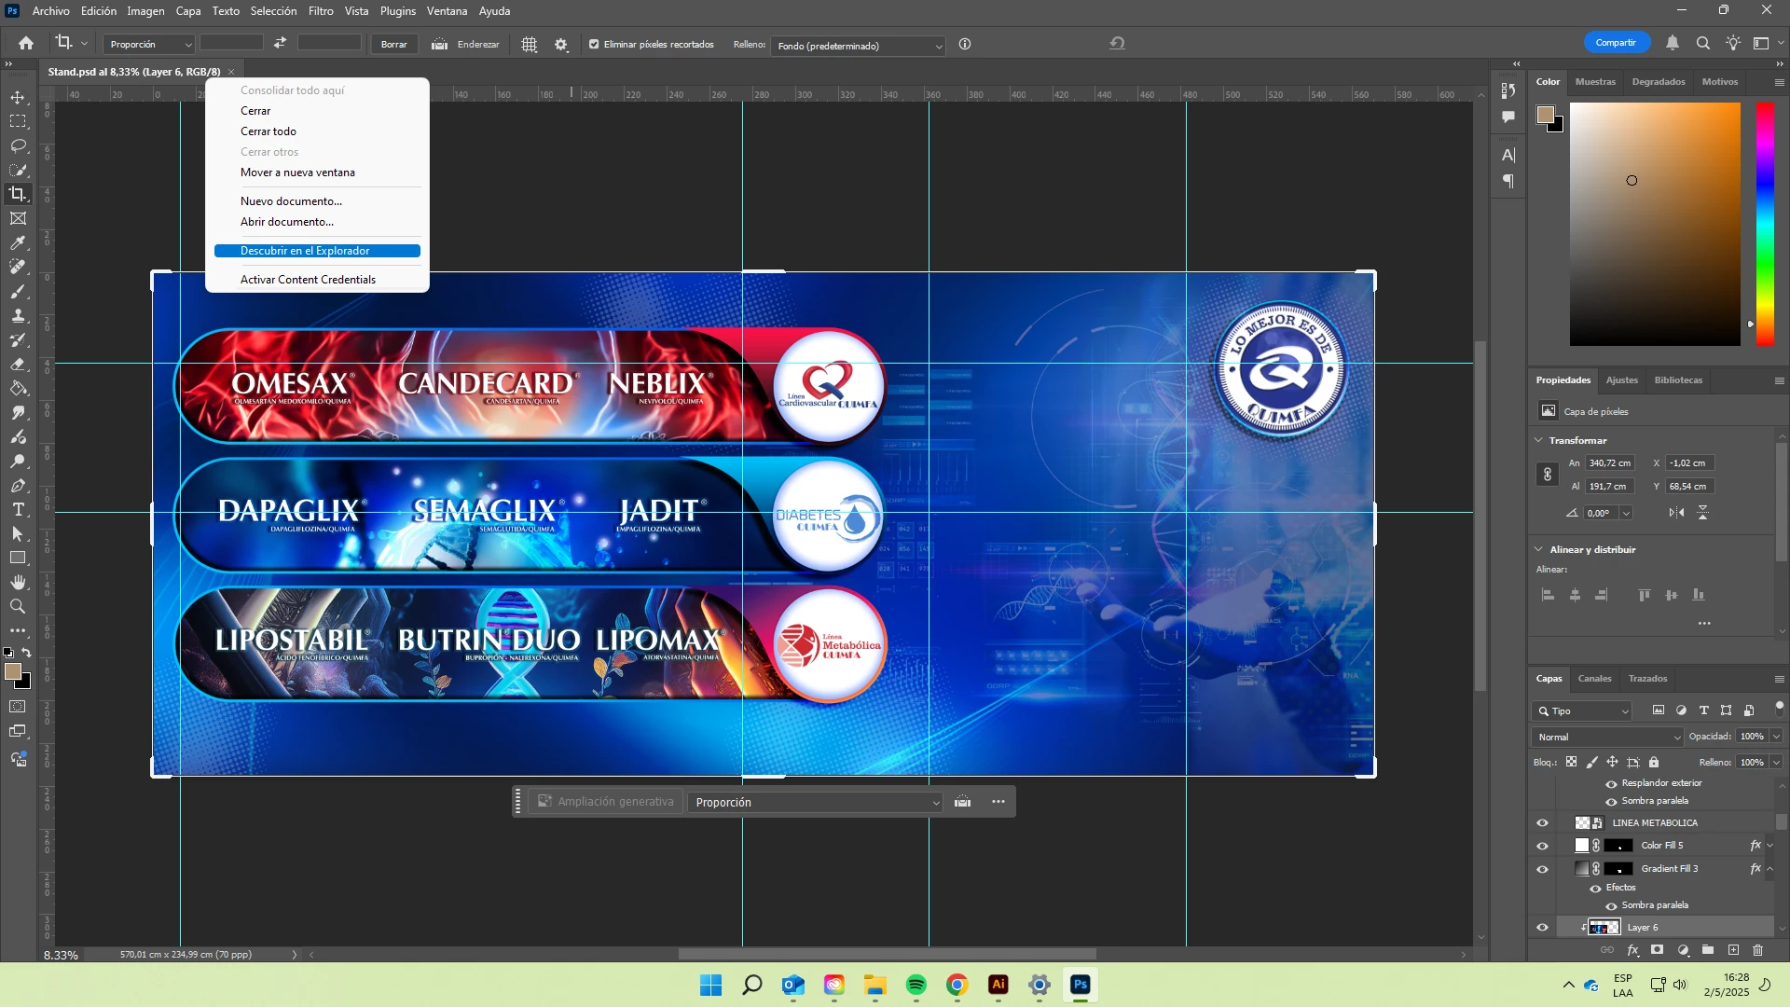
Task: Click the crop overlay grid options icon
Action: (529, 45)
